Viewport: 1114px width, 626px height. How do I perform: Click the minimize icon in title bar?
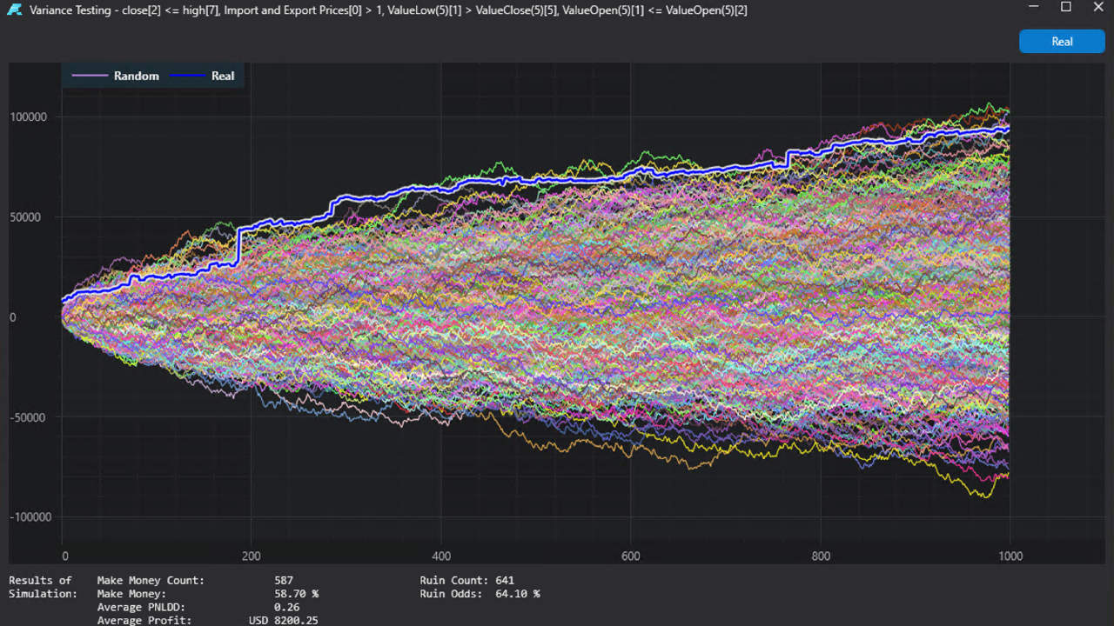1032,7
